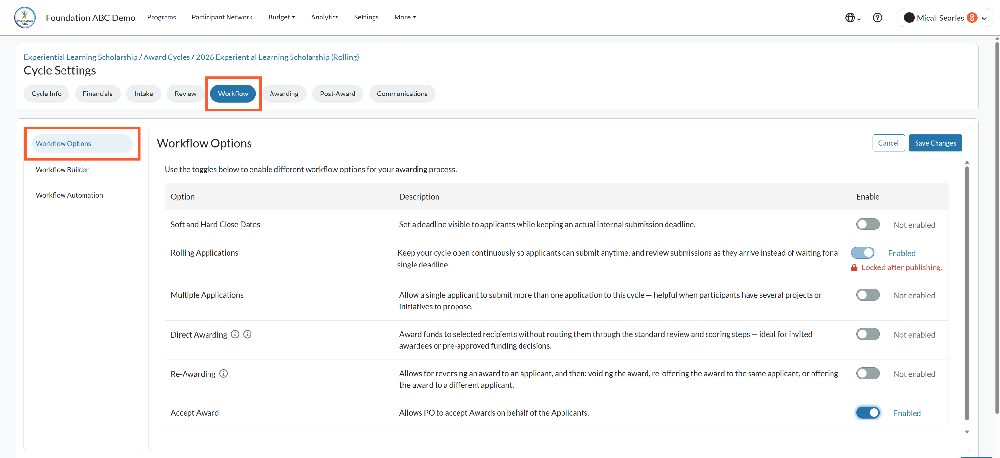Click the orange badge beside Micall Searles
Image resolution: width=1000 pixels, height=458 pixels.
point(972,18)
